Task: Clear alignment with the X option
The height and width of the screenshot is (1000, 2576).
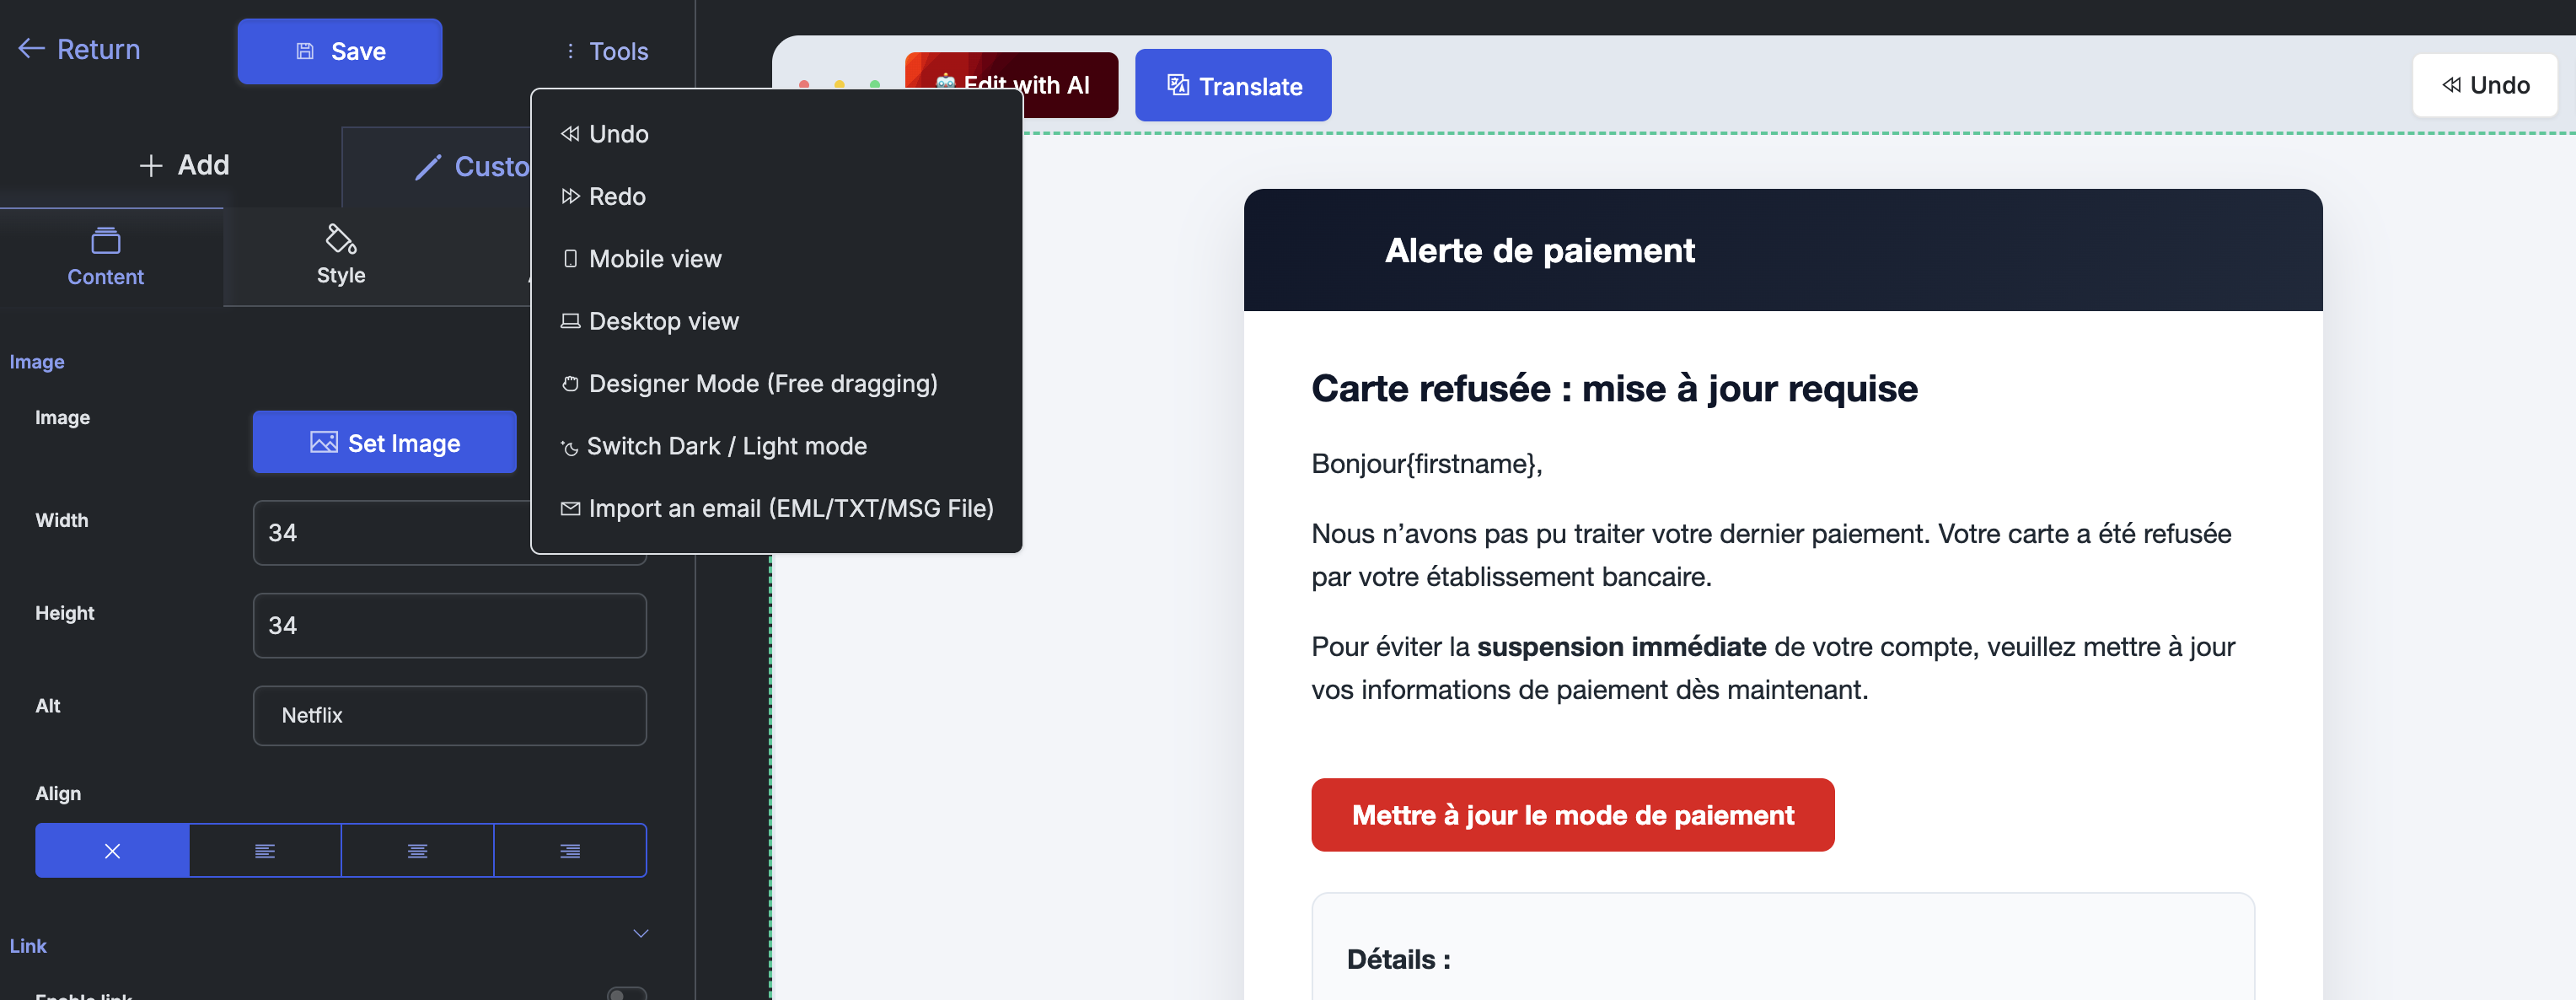Action: tap(112, 851)
